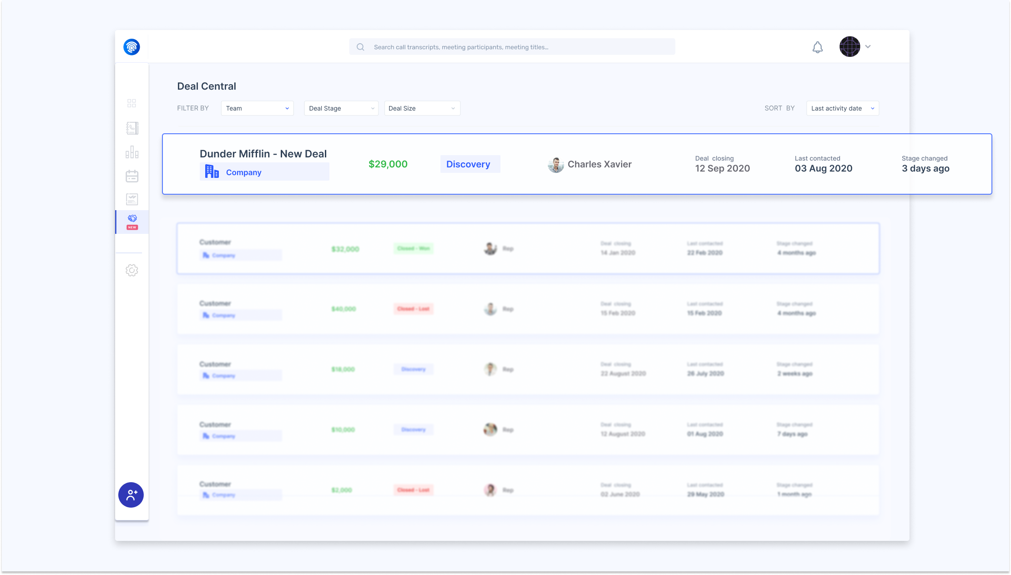Click the 29 May 2020 last contacted date
The width and height of the screenshot is (1011, 575).
[706, 494]
